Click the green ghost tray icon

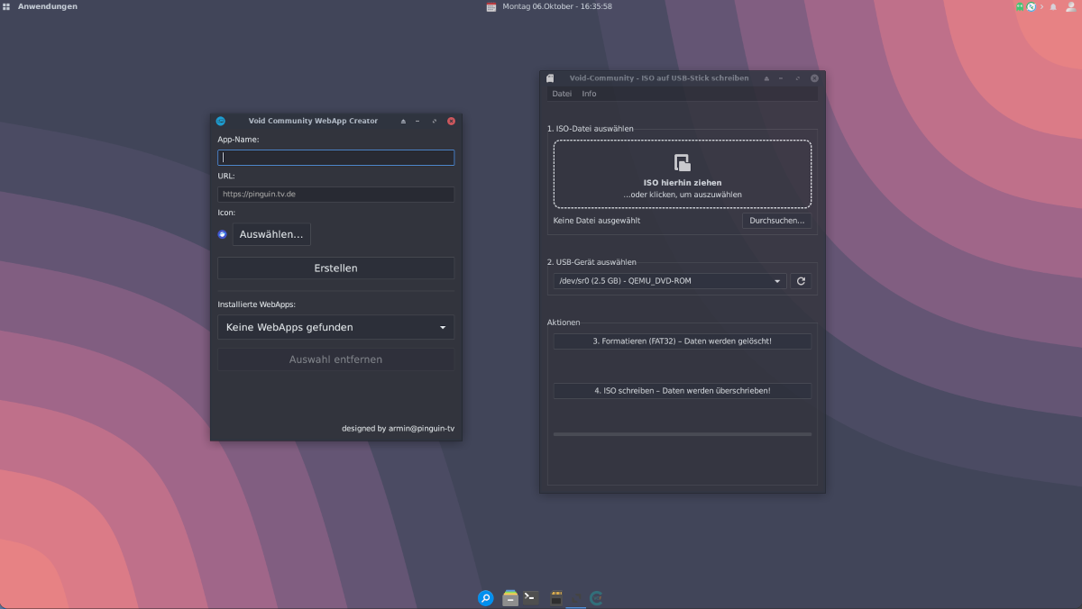(1020, 6)
